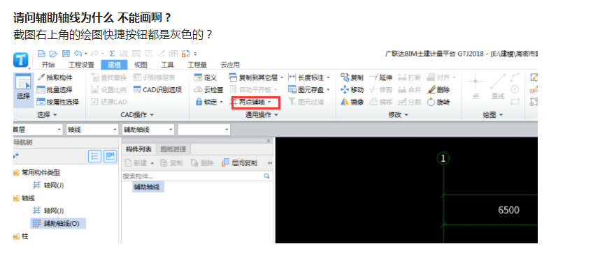The width and height of the screenshot is (593, 274).
Task: Click 识别楼层表 button
Action: 155,77
